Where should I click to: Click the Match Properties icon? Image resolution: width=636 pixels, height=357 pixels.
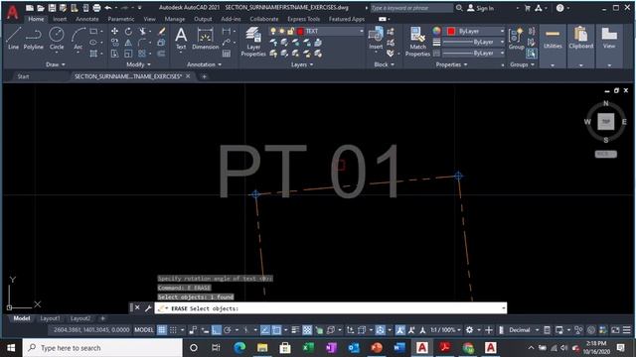(x=417, y=42)
